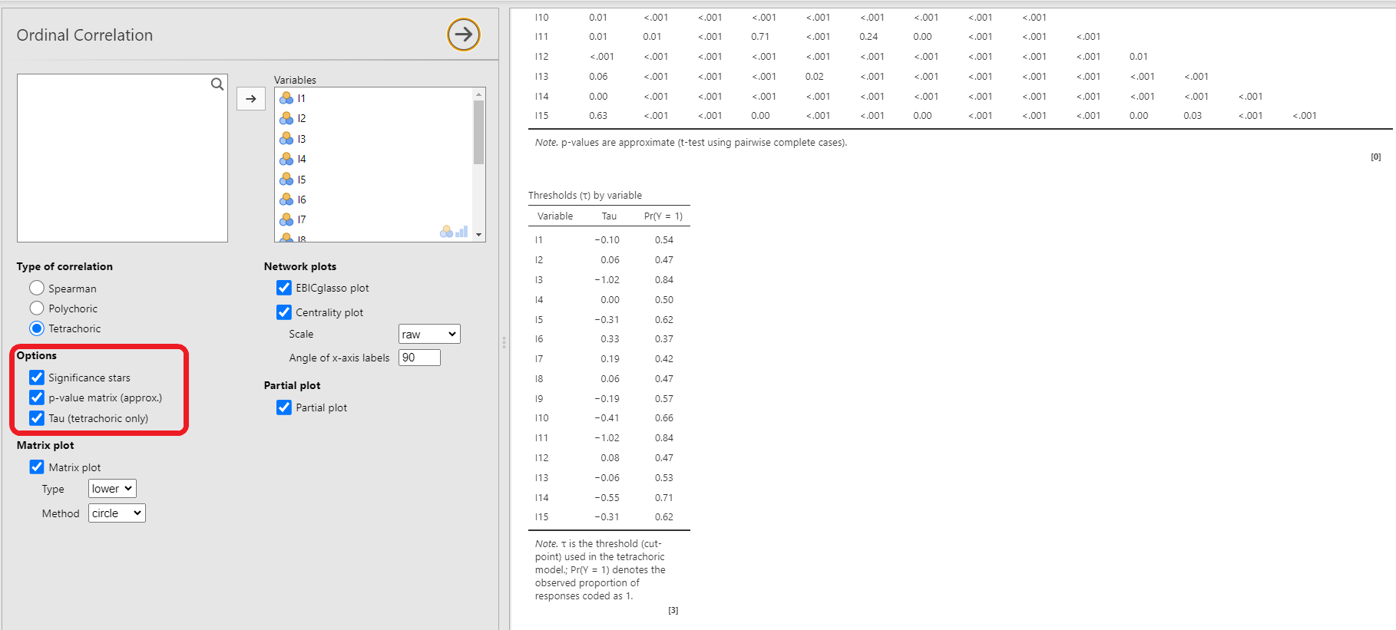Click the nominal icon beside I6 in Variables list

pyautogui.click(x=286, y=200)
